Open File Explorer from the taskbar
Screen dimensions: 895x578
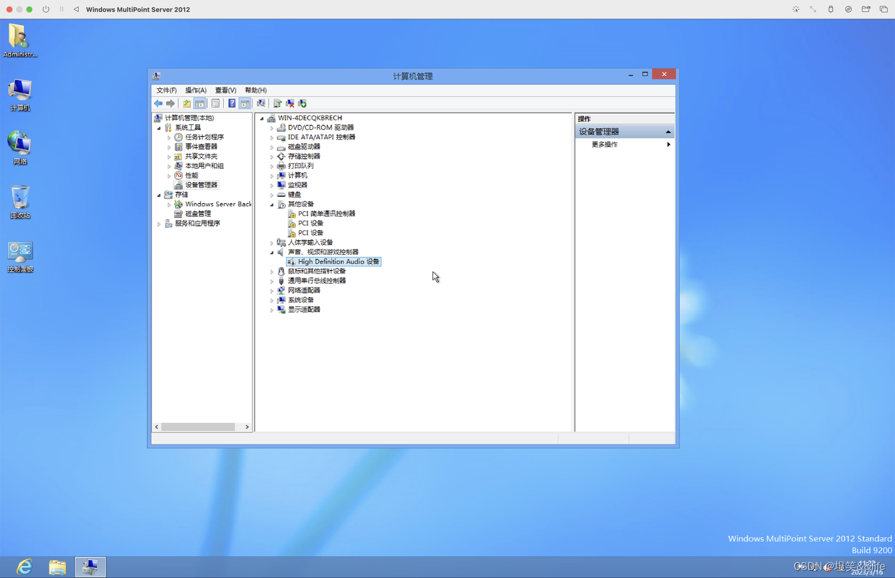(57, 567)
